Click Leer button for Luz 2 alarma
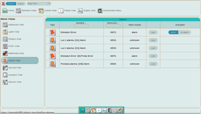The width and height of the screenshot is (201, 114). coord(153,48)
